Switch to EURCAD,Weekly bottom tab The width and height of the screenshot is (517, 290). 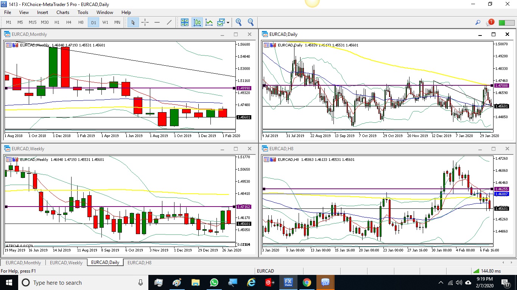pos(66,262)
